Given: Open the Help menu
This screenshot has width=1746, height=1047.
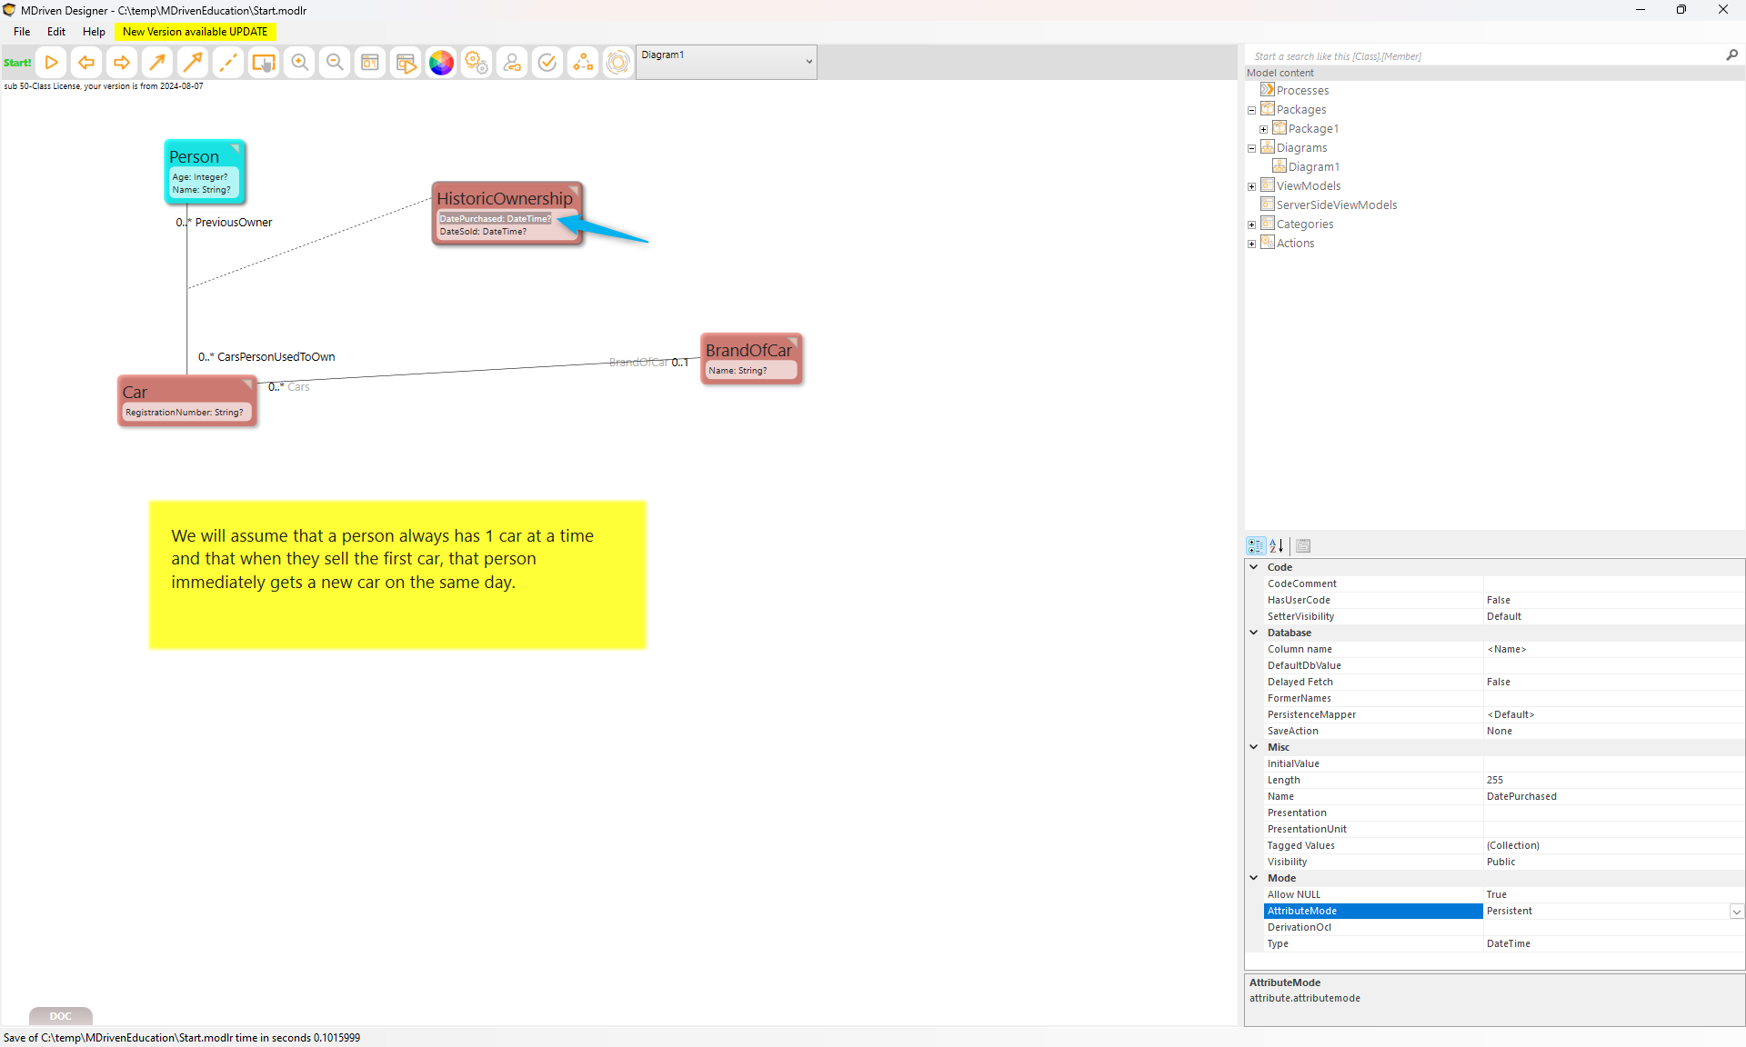Looking at the screenshot, I should (x=94, y=32).
